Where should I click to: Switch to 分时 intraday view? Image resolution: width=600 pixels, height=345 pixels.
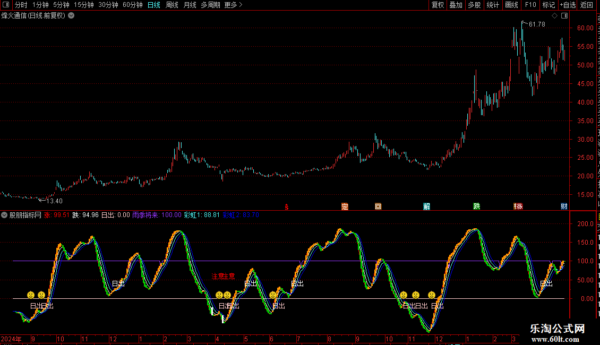click(21, 5)
